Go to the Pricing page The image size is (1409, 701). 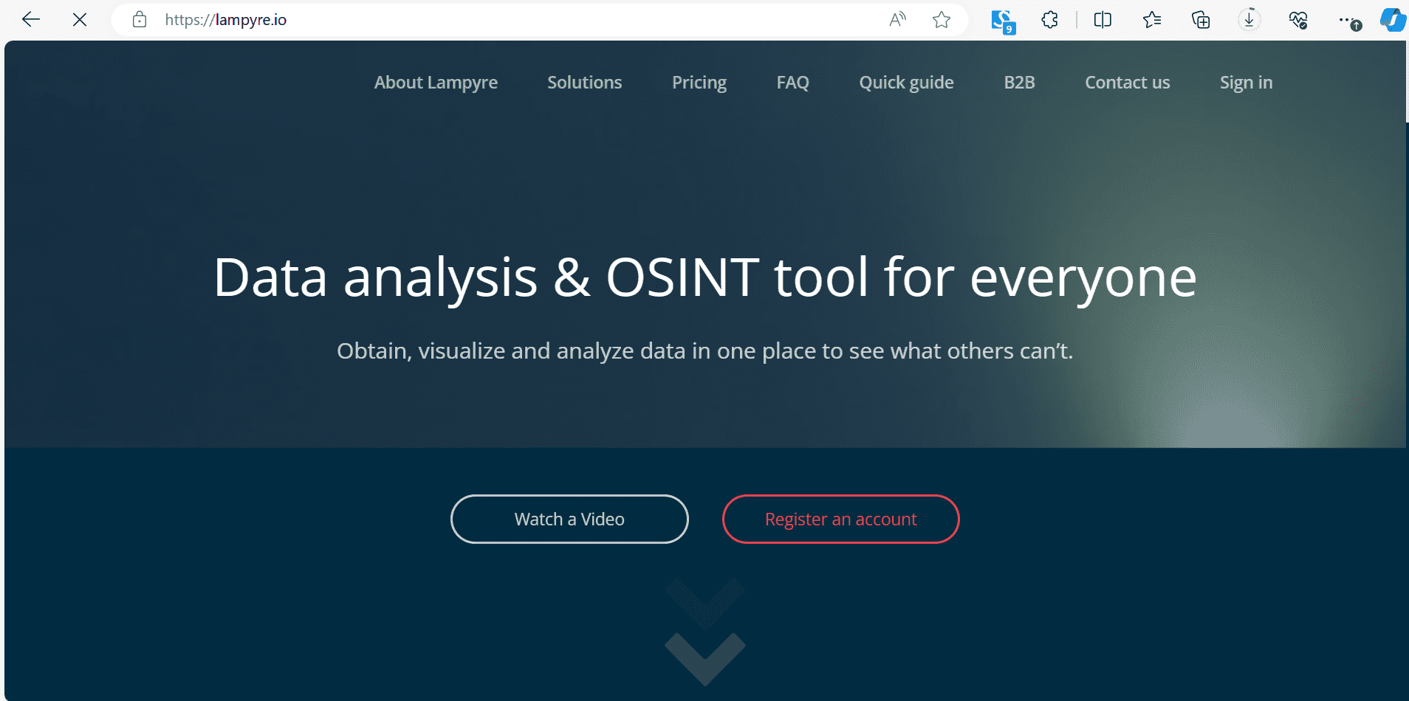[699, 83]
